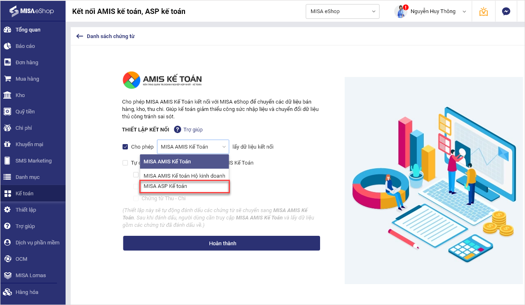Tick the Chứng từ Thu - Chi checkbox
The image size is (525, 305).
[x=136, y=199]
